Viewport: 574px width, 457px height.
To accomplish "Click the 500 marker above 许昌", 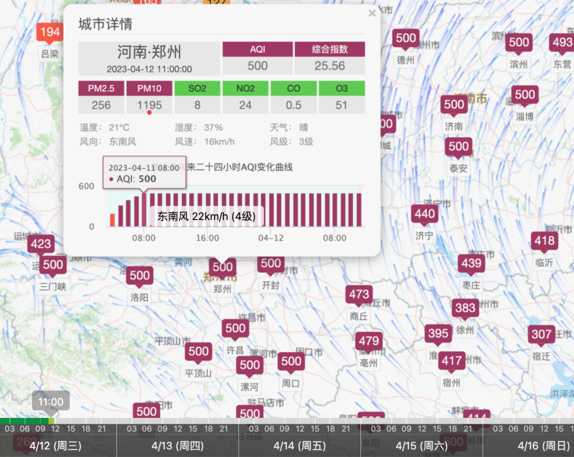I will point(235,328).
